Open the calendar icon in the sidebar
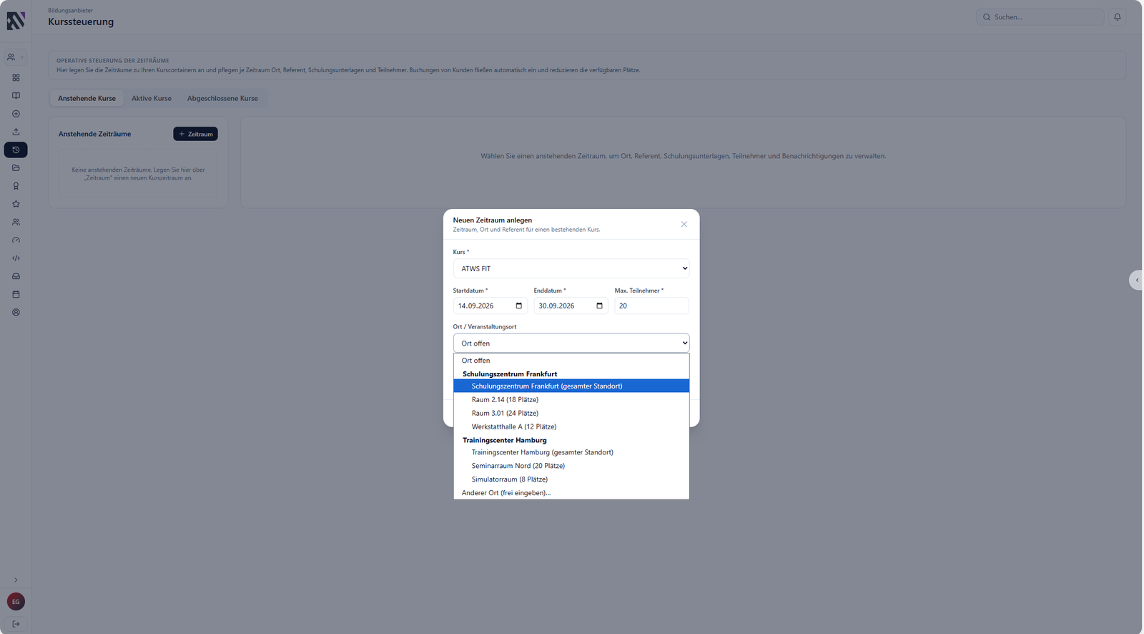This screenshot has height=634, width=1144. click(16, 294)
